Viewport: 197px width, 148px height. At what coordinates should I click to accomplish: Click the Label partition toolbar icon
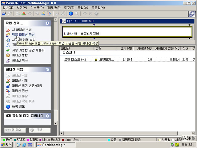point(37,14)
